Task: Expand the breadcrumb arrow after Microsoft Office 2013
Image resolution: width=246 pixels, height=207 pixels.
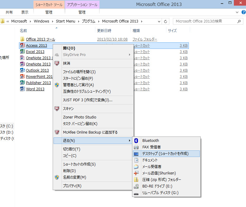Action: click(x=142, y=21)
